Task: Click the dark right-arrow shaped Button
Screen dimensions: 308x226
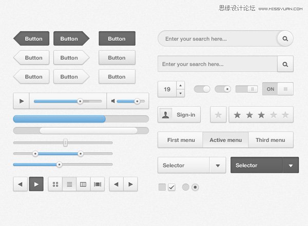Action: point(71,38)
